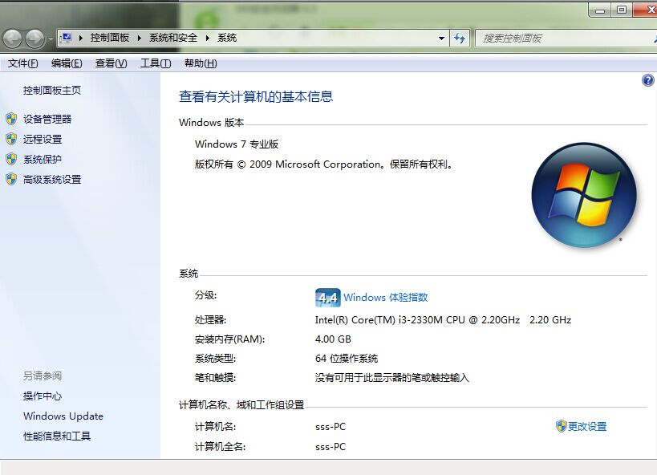The width and height of the screenshot is (657, 475).
Task: Click shield icon next to 设备管理器
Action: pyautogui.click(x=11, y=119)
